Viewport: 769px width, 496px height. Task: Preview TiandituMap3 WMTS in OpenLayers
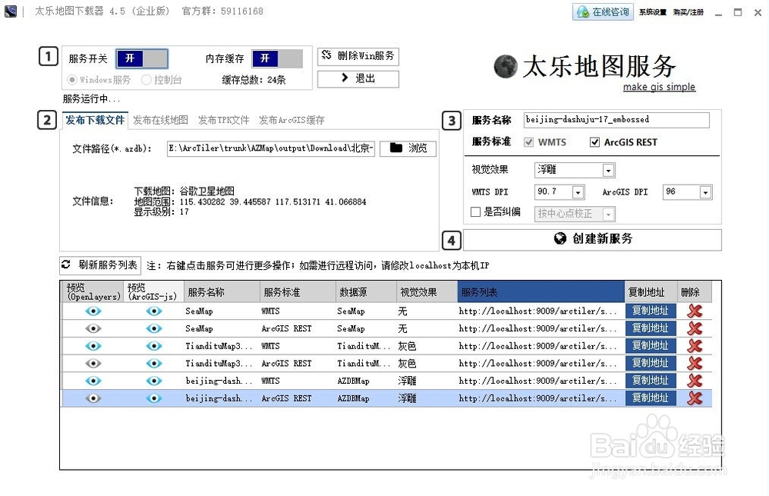(93, 346)
